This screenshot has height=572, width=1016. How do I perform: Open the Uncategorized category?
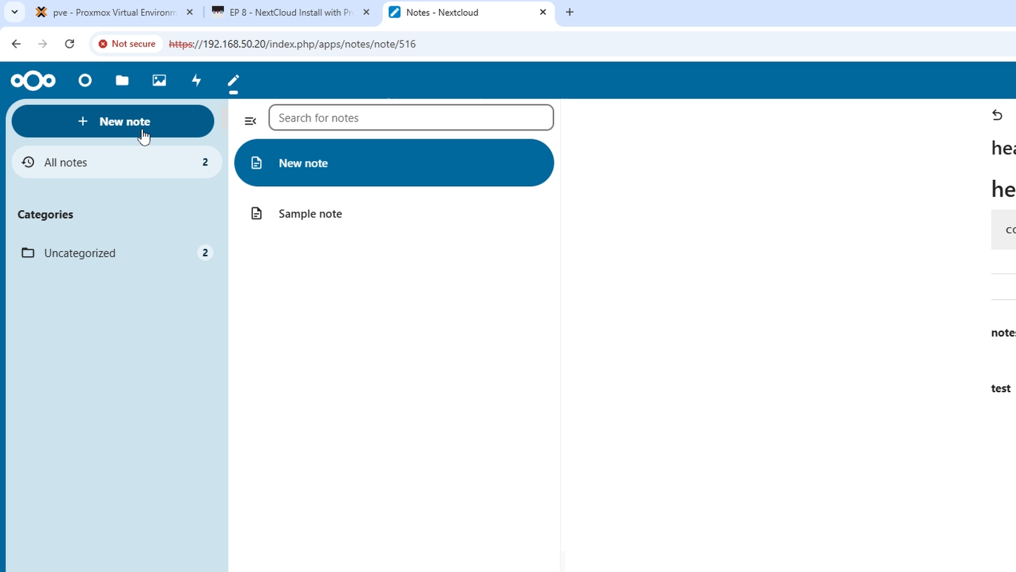tap(117, 253)
